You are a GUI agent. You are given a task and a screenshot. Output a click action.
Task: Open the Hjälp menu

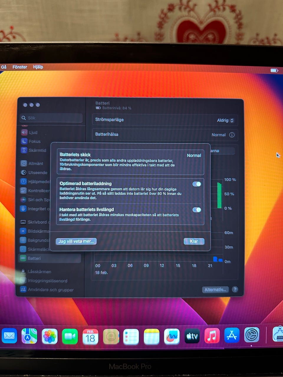tap(38, 67)
